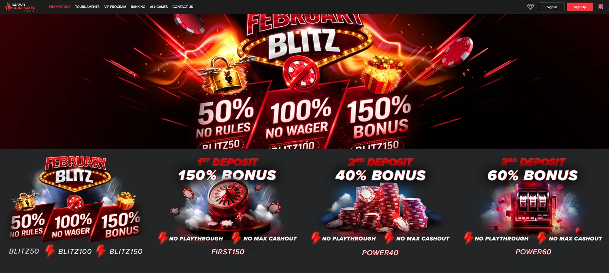Open the VIP Program page
609x273 pixels.
coord(115,7)
